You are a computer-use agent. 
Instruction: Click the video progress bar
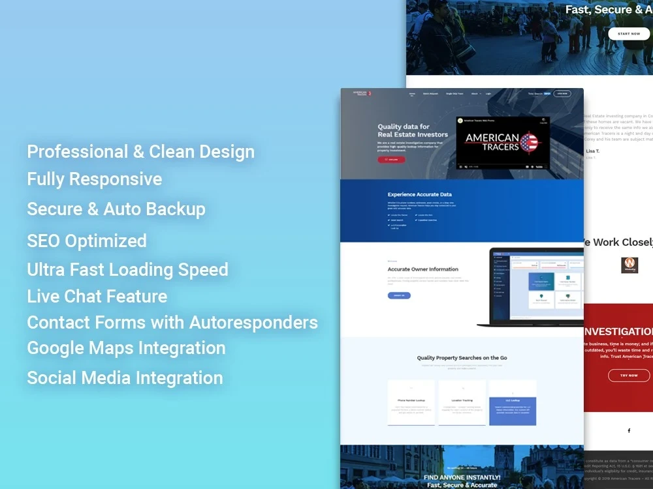click(x=503, y=164)
